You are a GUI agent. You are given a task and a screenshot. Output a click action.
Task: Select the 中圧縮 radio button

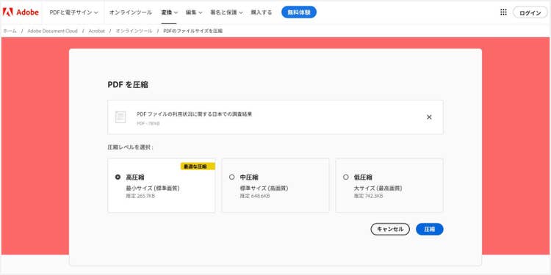(x=231, y=177)
